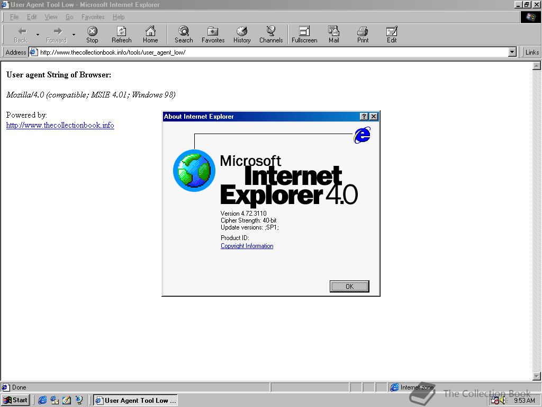Open the Favorites menu
The image size is (542, 407).
93,17
